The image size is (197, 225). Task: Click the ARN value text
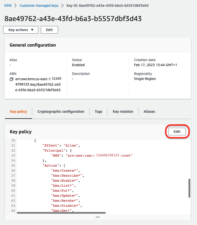[x=38, y=84]
